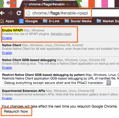Viewport: 119px width, 118px height.
Task: Open the GDB debugging pattern dropdown
Action: [x=56, y=83]
